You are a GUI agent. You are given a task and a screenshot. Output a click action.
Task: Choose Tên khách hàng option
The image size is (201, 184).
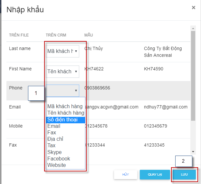[66, 113]
